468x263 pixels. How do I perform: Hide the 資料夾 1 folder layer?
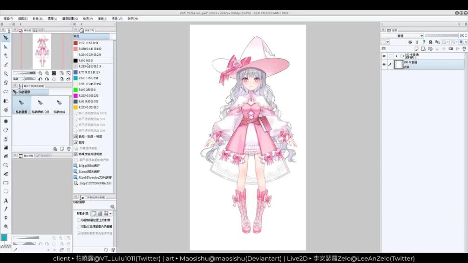point(384,56)
